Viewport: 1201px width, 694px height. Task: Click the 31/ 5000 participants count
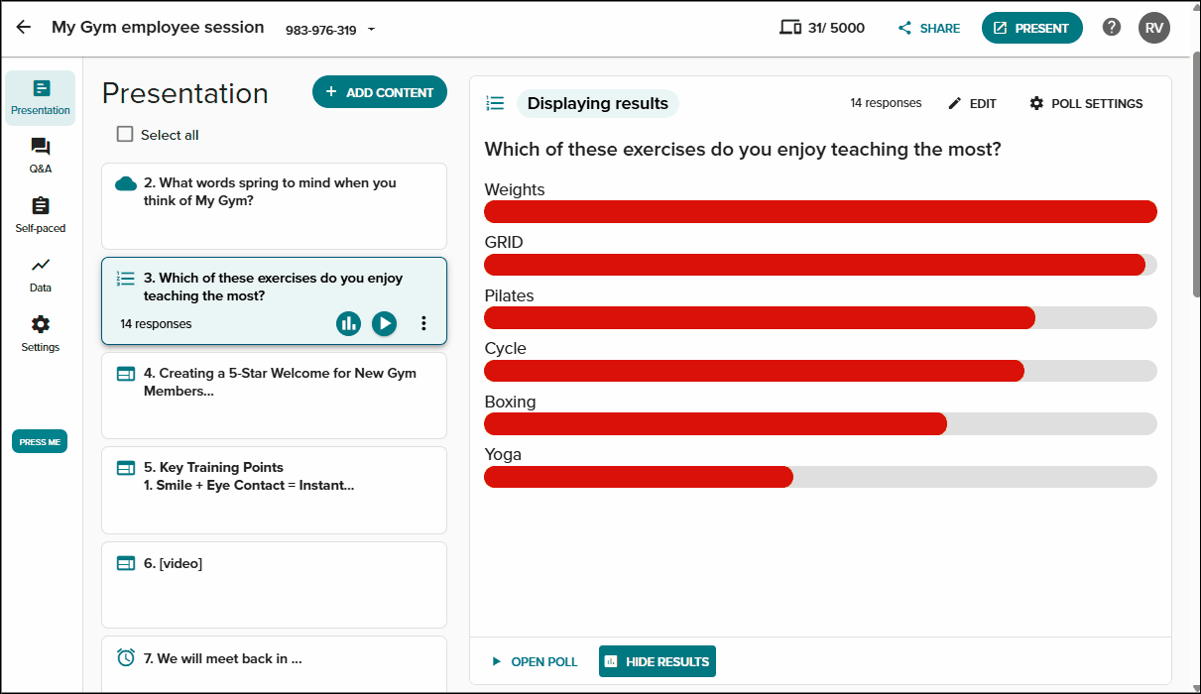[836, 28]
